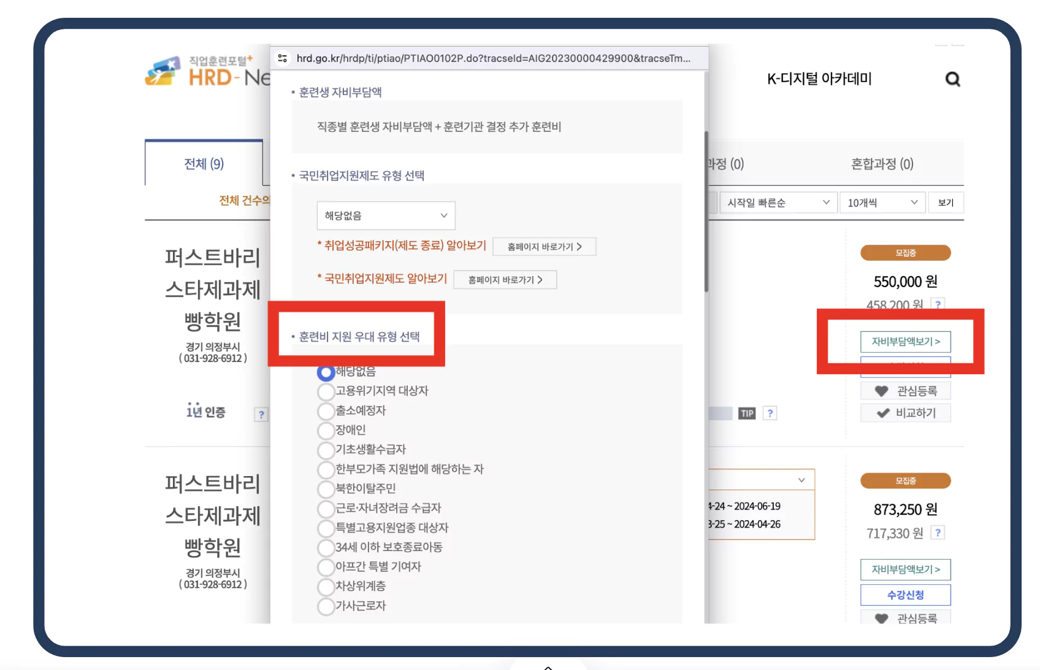The height and width of the screenshot is (670, 1040).
Task: Click popup address bar URL
Action: pos(493,58)
